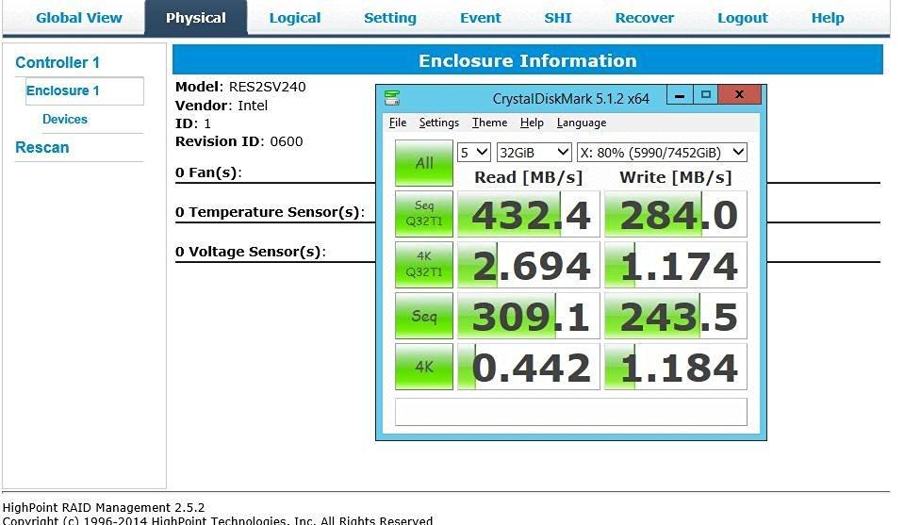Image resolution: width=904 pixels, height=525 pixels.
Task: Click the Write [MB/s] column header
Action: 676,177
